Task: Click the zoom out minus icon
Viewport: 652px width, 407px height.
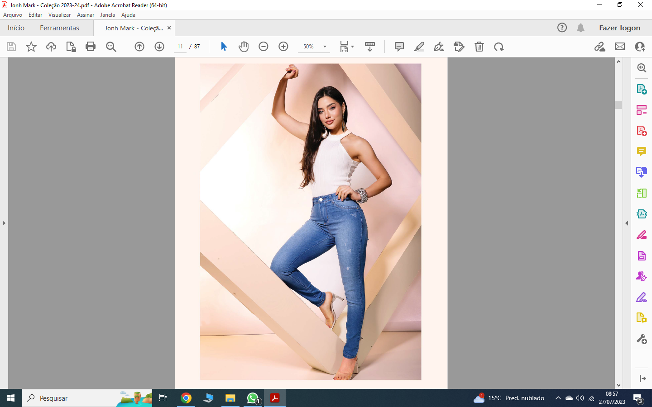Action: click(x=264, y=47)
